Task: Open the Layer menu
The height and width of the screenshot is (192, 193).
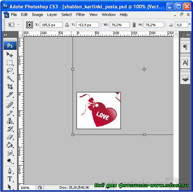Action: [52, 15]
